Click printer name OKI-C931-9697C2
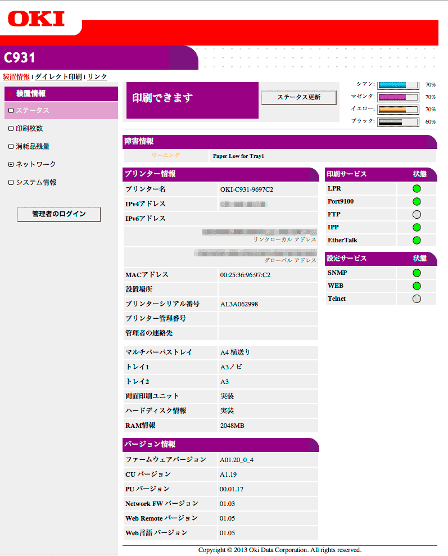448x556 pixels. (x=247, y=189)
